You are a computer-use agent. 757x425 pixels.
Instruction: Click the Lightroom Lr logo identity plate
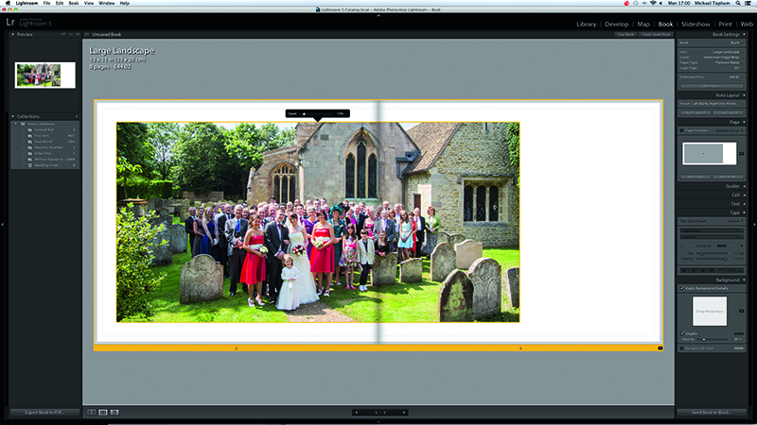pos(10,22)
